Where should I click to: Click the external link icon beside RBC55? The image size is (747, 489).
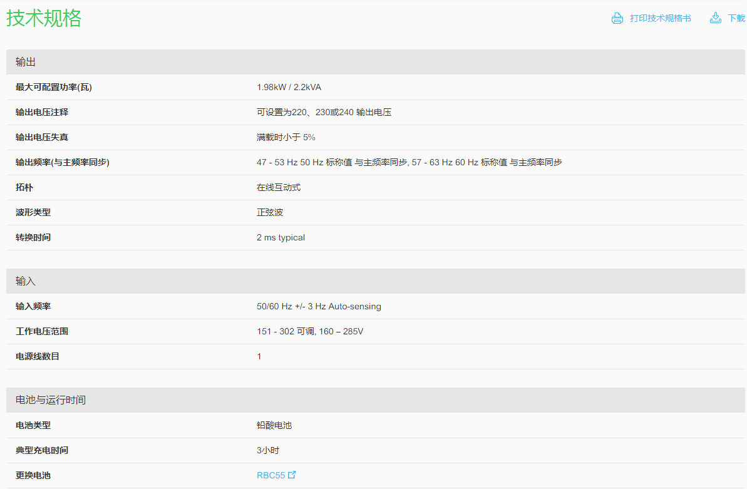tap(292, 475)
